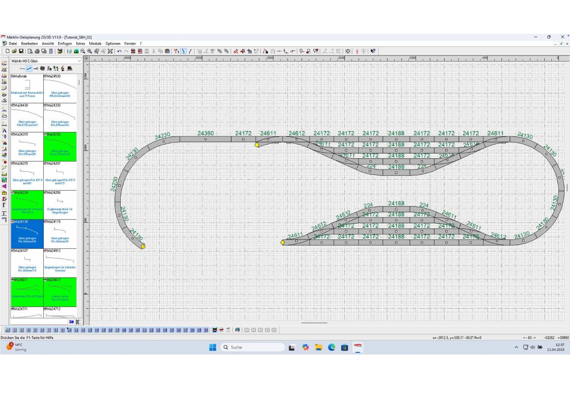This screenshot has width=570, height=406.
Task: Expand the Märklin H0 C-Gleis dropdown
Action: click(79, 61)
